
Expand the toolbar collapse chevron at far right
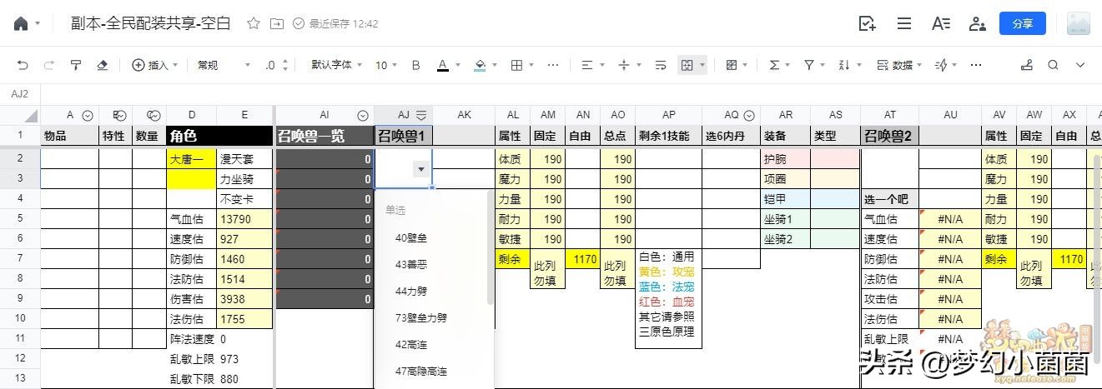pos(1080,65)
